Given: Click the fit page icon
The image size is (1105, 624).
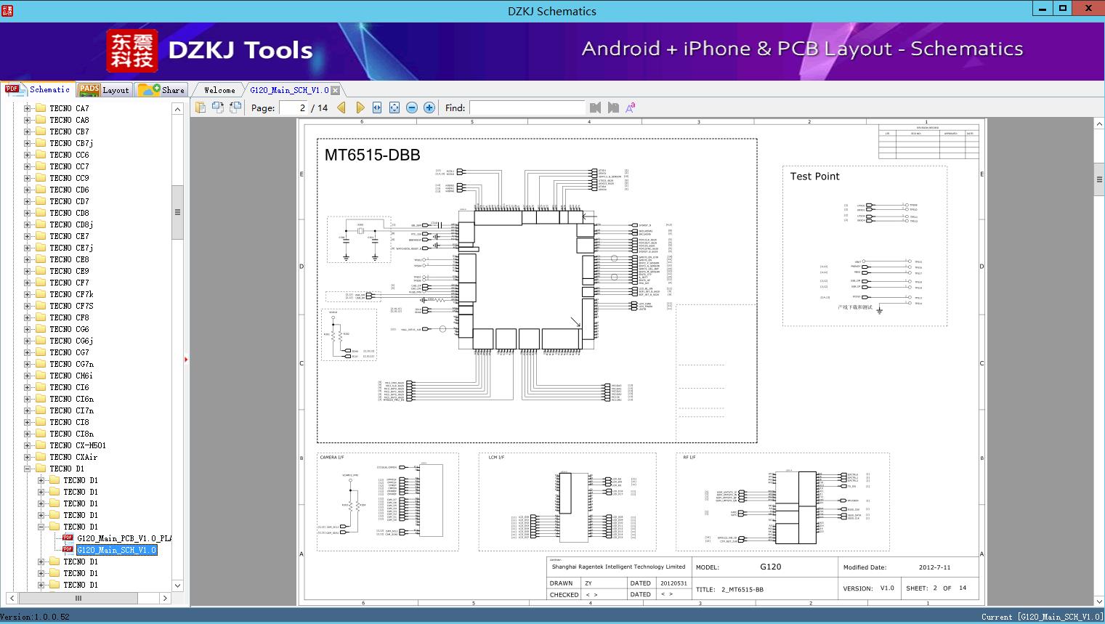Looking at the screenshot, I should coord(394,108).
